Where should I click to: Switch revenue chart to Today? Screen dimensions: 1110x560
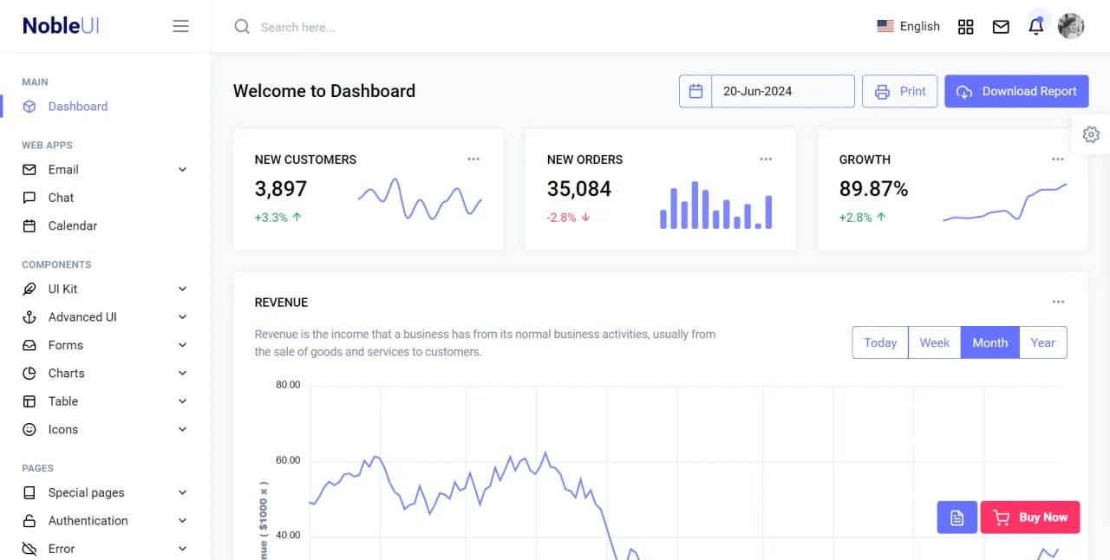point(880,342)
